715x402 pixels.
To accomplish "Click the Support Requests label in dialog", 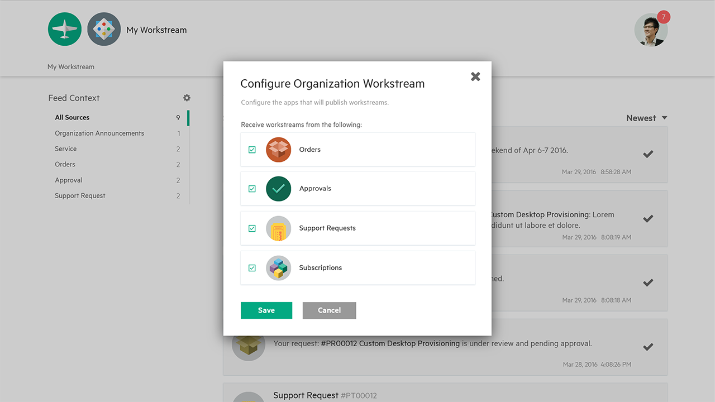I will (327, 228).
